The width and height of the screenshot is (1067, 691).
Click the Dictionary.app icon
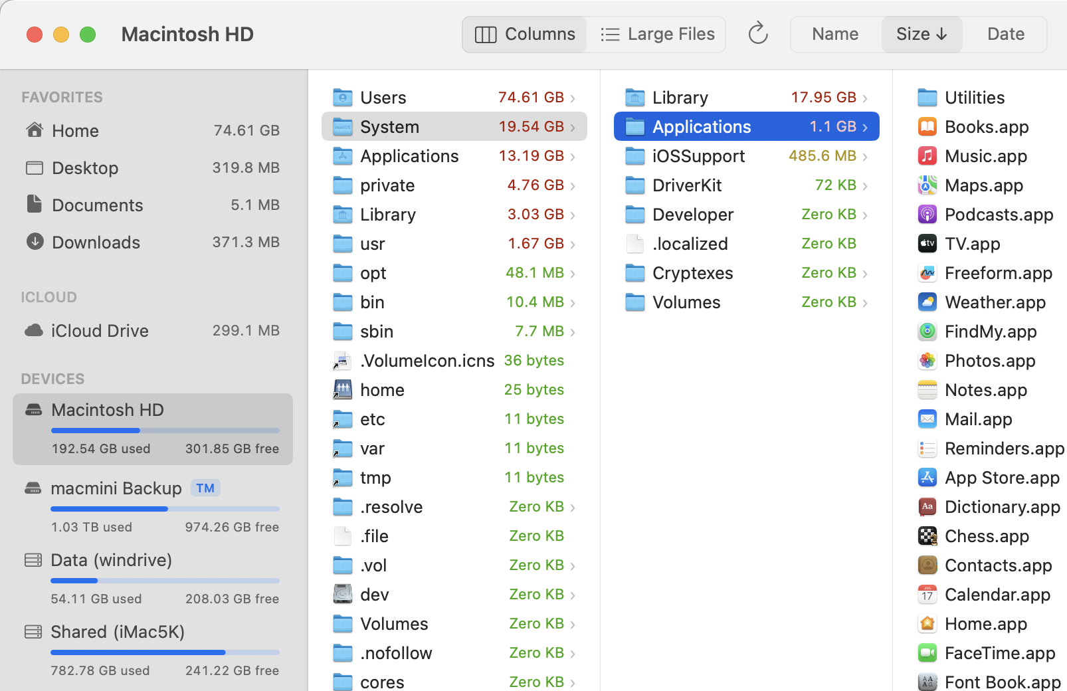click(927, 507)
